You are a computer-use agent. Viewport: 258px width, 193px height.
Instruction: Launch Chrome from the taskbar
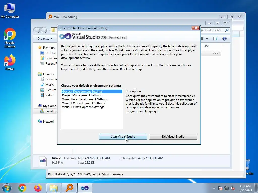(x=22, y=188)
